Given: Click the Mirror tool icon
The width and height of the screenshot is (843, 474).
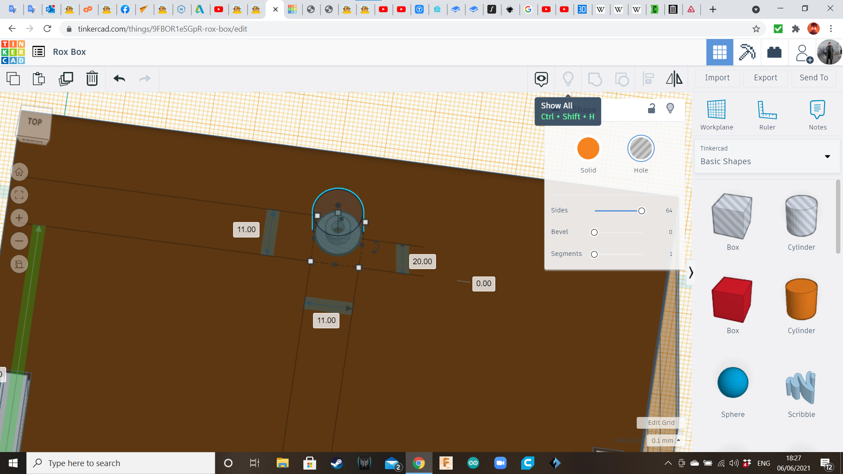Looking at the screenshot, I should click(674, 79).
